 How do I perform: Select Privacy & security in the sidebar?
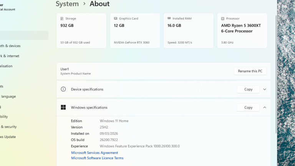coord(8,127)
